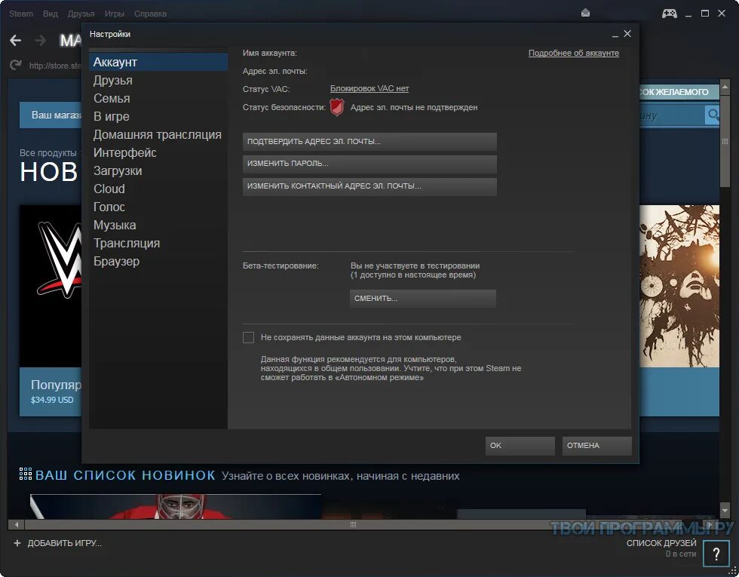Viewport: 739px width, 577px height.
Task: Open Интерфейс settings category
Action: (158, 152)
